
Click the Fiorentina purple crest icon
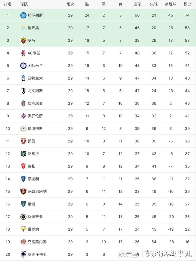(23, 116)
